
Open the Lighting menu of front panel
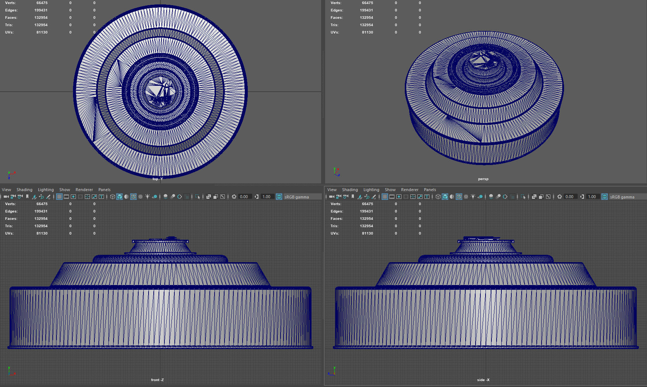(46, 190)
